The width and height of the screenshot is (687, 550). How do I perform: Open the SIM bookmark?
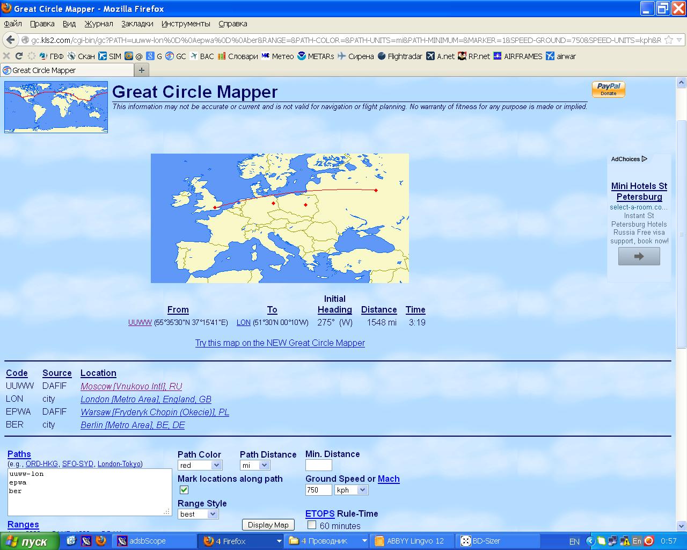(x=109, y=56)
